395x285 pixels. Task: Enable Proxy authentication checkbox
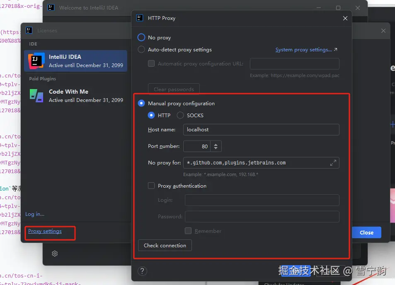coord(151,186)
